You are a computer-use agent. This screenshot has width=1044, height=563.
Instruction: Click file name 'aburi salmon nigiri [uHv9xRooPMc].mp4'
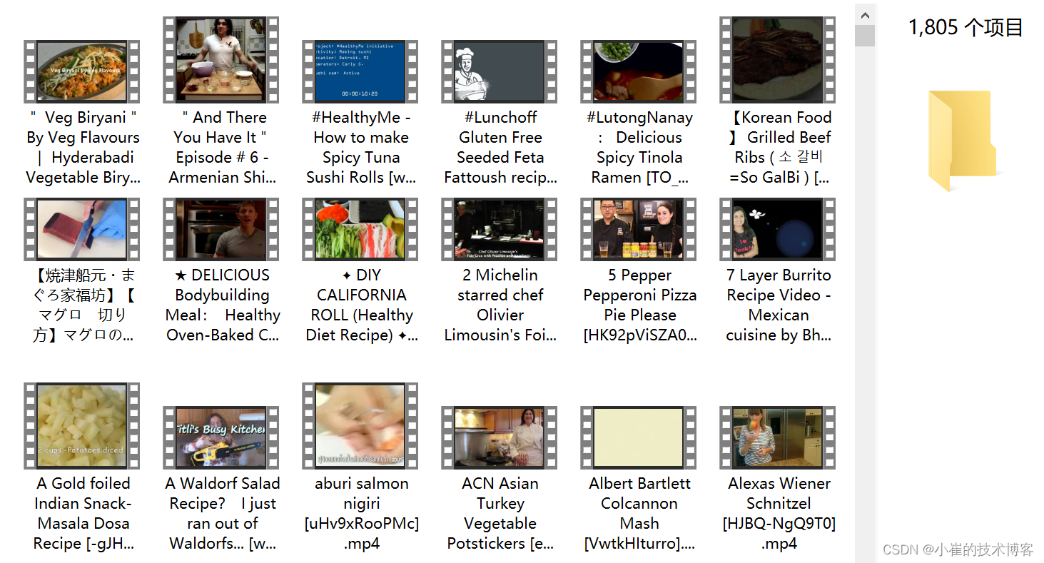coord(361,514)
